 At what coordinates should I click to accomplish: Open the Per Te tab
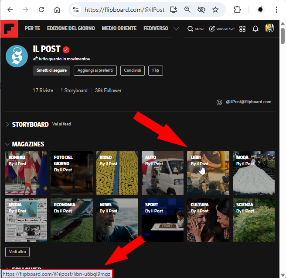pyautogui.click(x=32, y=28)
